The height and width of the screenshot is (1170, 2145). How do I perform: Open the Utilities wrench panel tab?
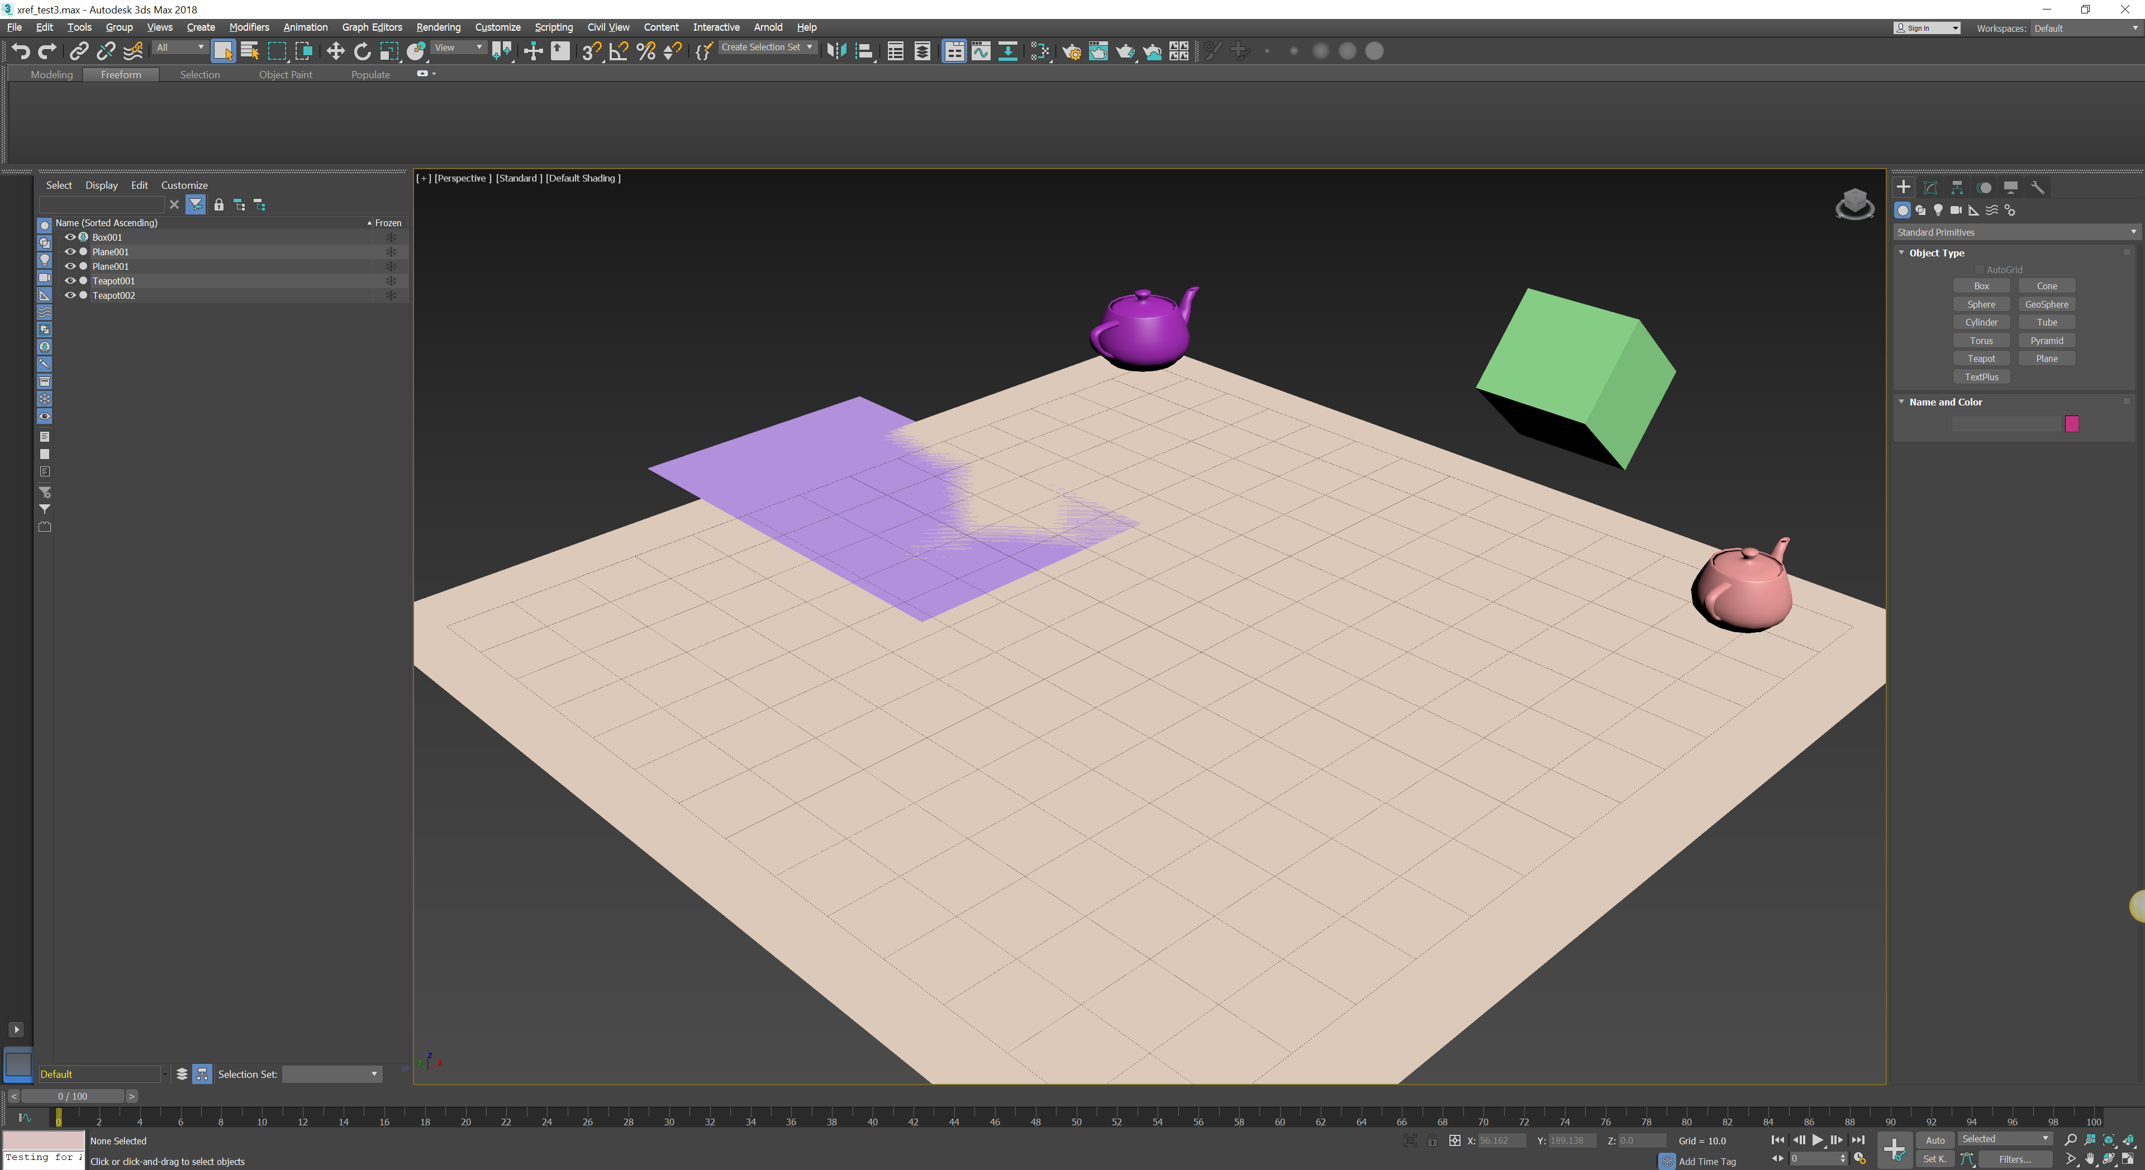point(2038,187)
